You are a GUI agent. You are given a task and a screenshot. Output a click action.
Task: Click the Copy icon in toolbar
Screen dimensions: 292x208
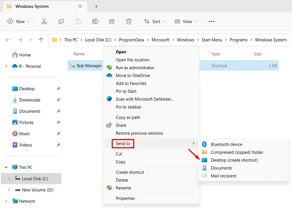[x=61, y=21]
